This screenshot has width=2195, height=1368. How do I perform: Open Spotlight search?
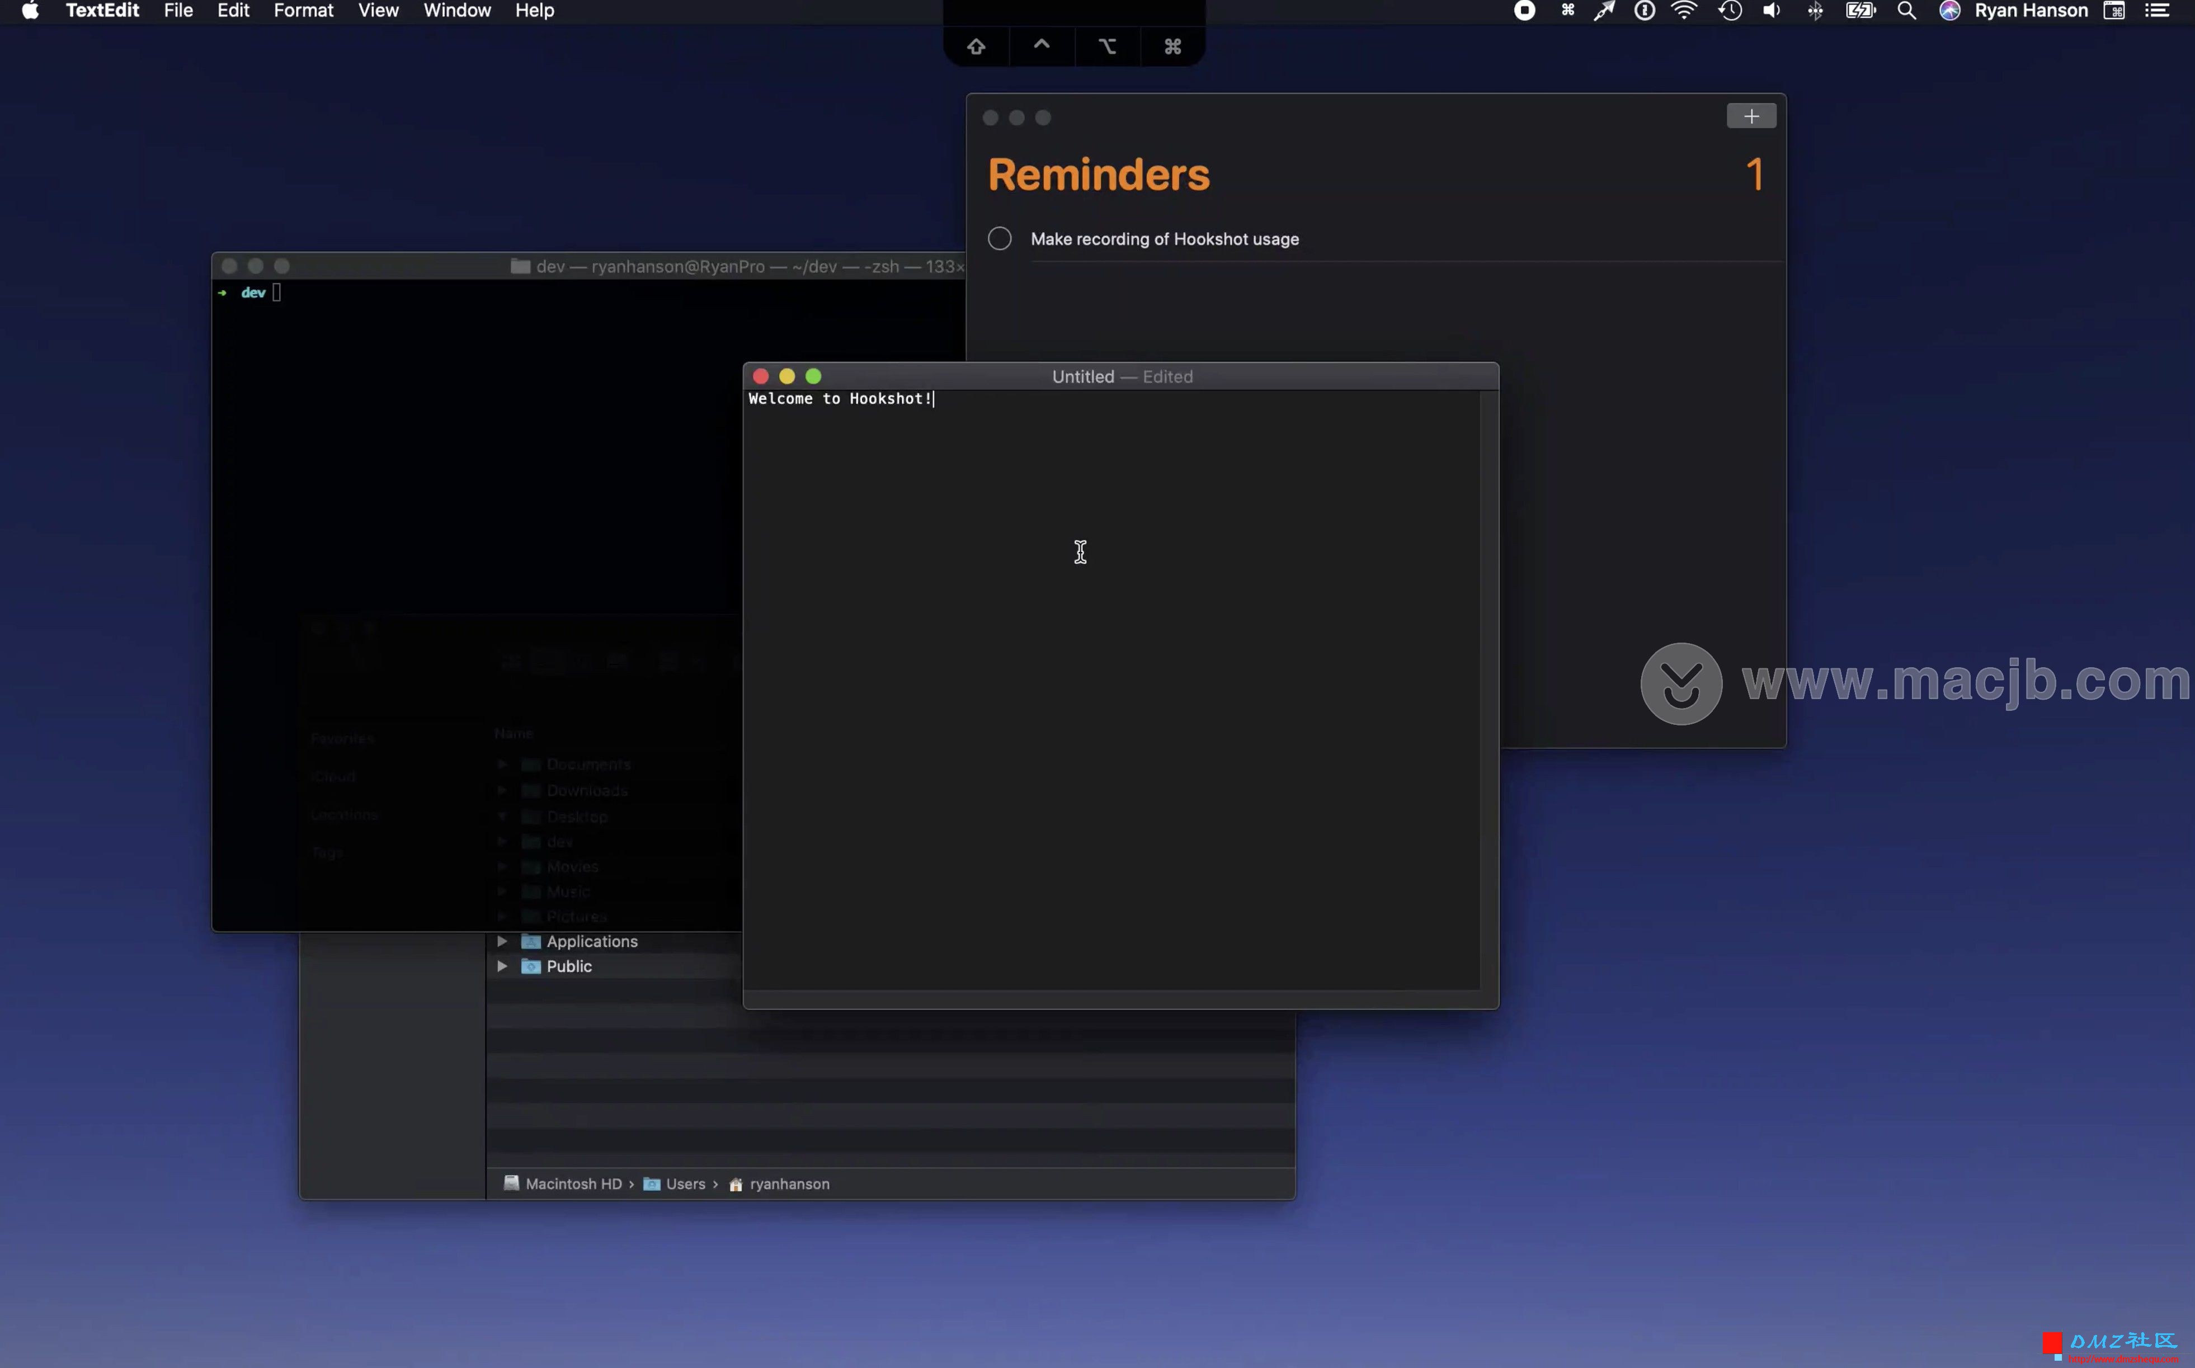coord(1906,11)
